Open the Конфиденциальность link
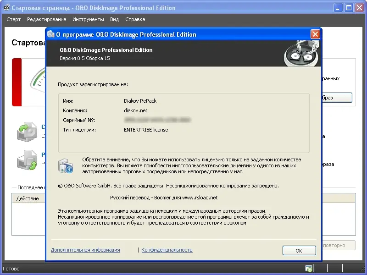Screen dimensions: 367x275 pyautogui.click(x=167, y=250)
